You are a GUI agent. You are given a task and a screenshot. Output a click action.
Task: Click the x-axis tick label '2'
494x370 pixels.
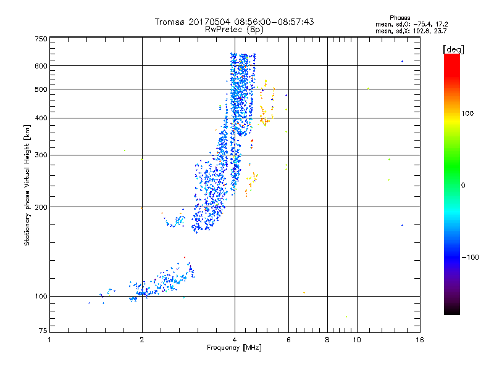142,340
